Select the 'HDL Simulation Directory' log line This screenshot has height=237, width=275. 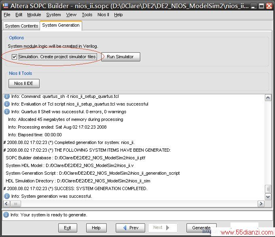[78, 181]
